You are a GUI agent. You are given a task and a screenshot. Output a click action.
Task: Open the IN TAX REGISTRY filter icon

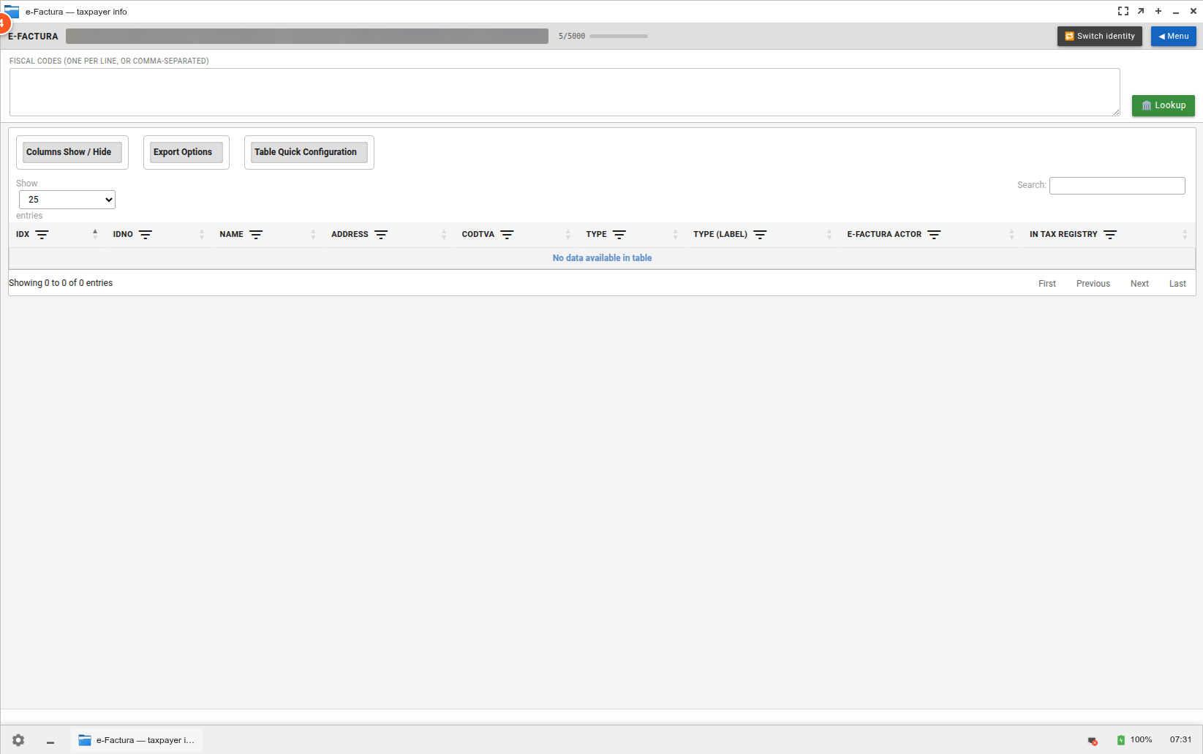click(x=1110, y=235)
